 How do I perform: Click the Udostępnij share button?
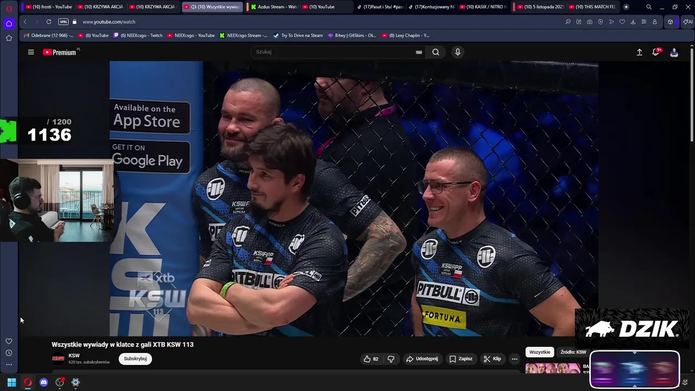pyautogui.click(x=422, y=359)
